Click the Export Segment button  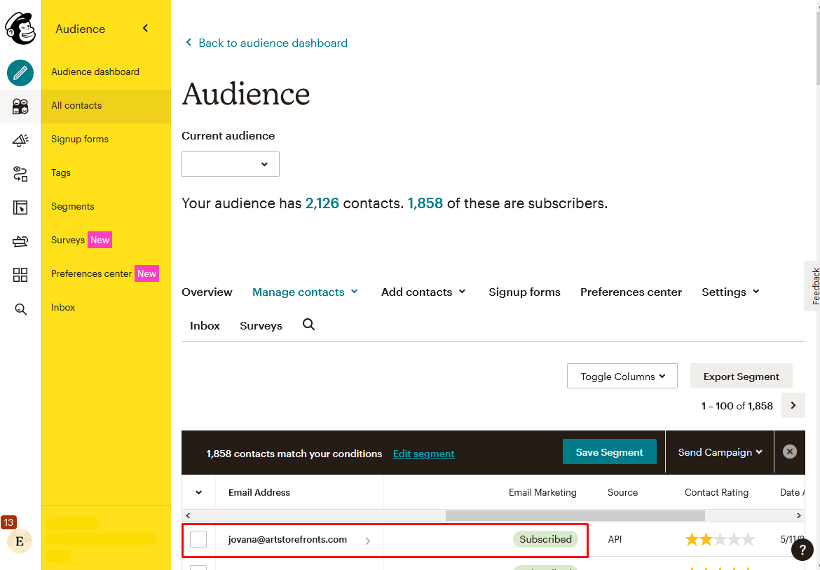click(x=741, y=376)
